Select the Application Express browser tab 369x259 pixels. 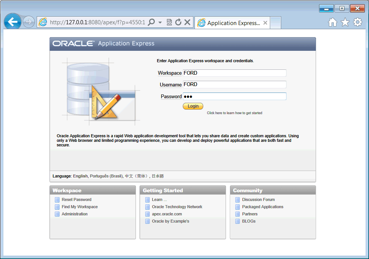(232, 23)
